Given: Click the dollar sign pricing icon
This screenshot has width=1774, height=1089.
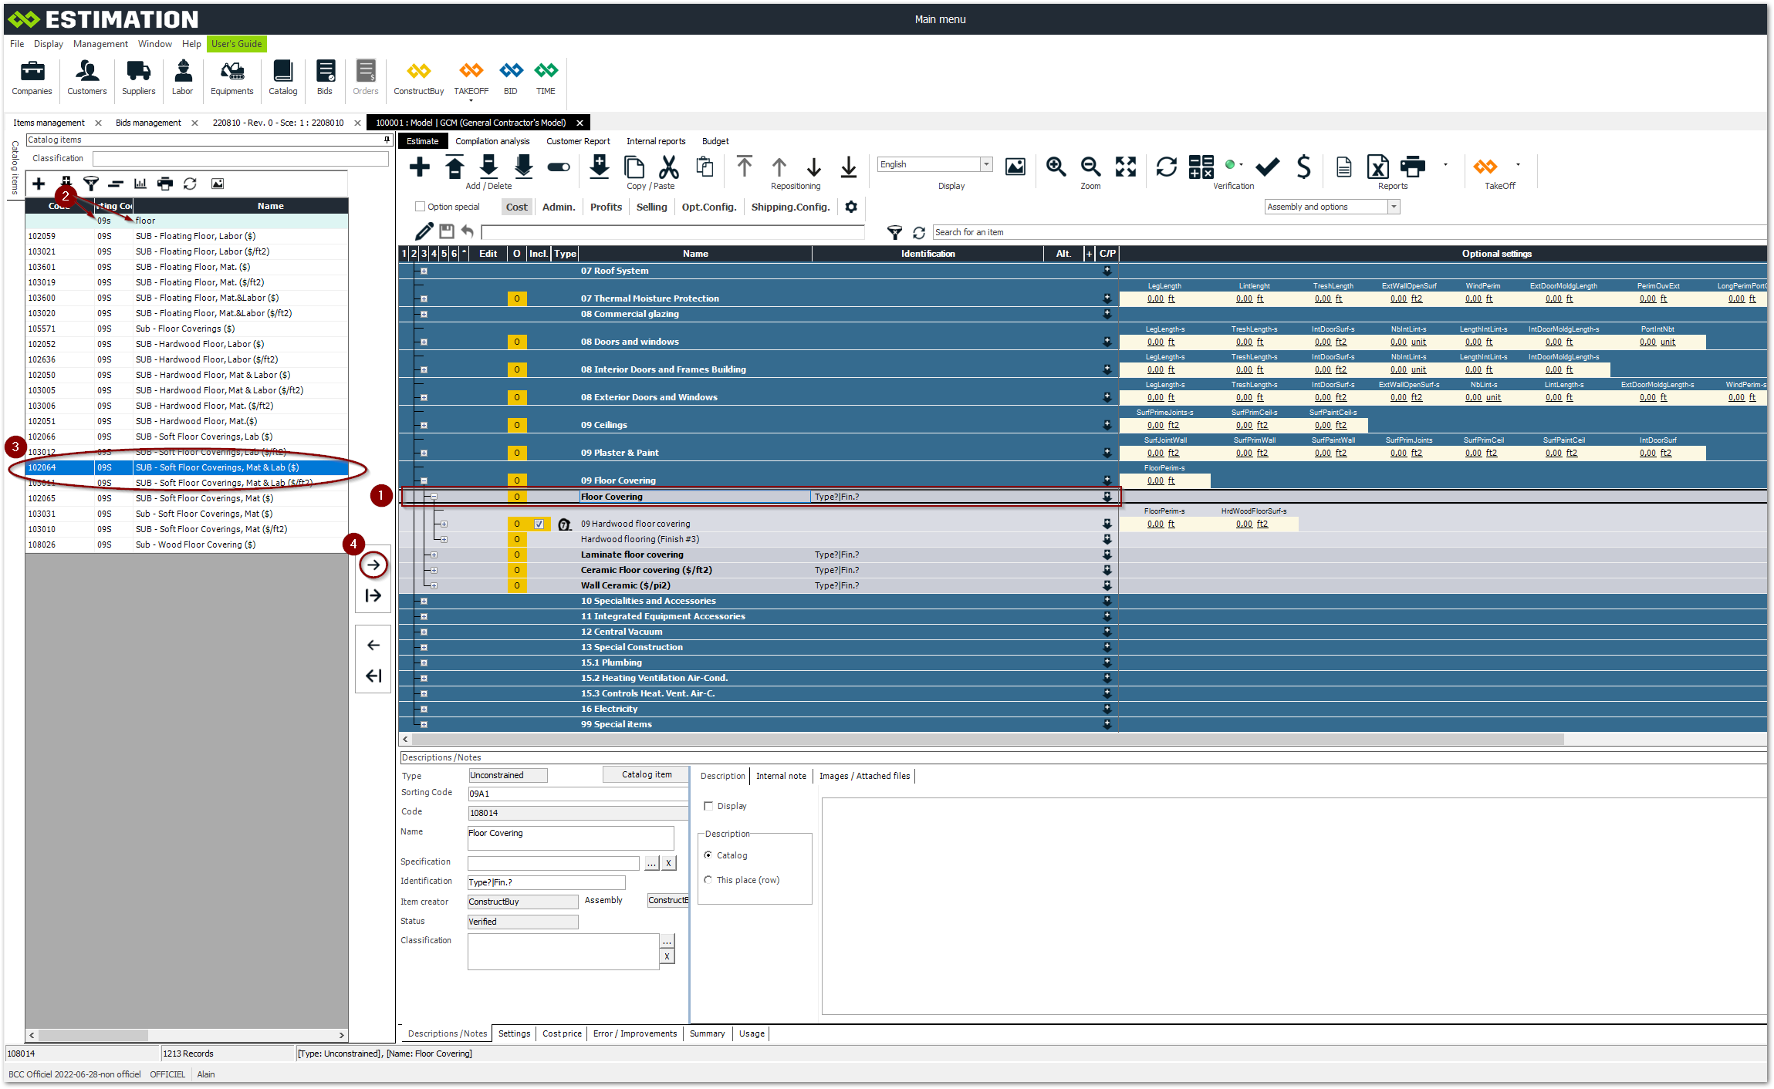Looking at the screenshot, I should point(1303,167).
